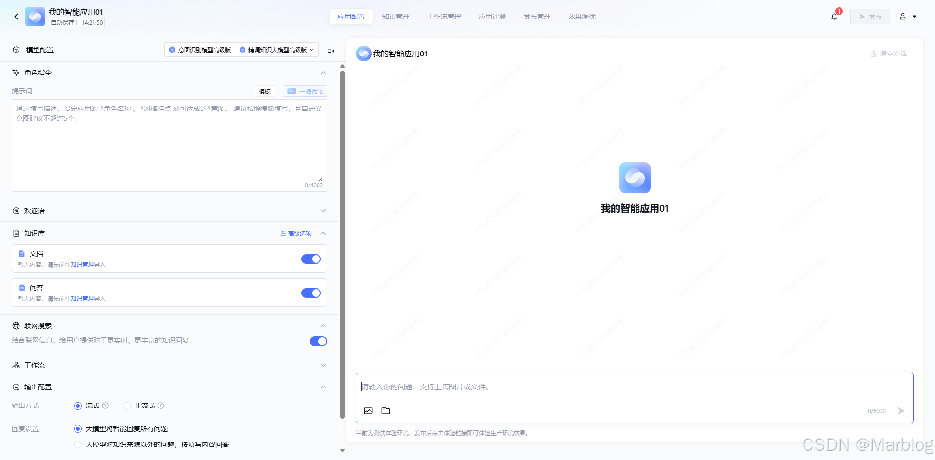935x460 pixels.
Task: Upload an image with the picture icon
Action: pos(368,411)
